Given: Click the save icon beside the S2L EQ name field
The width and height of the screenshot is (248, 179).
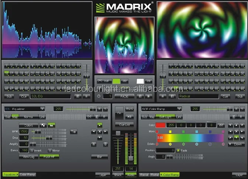Looking at the screenshot, I should point(77,96).
